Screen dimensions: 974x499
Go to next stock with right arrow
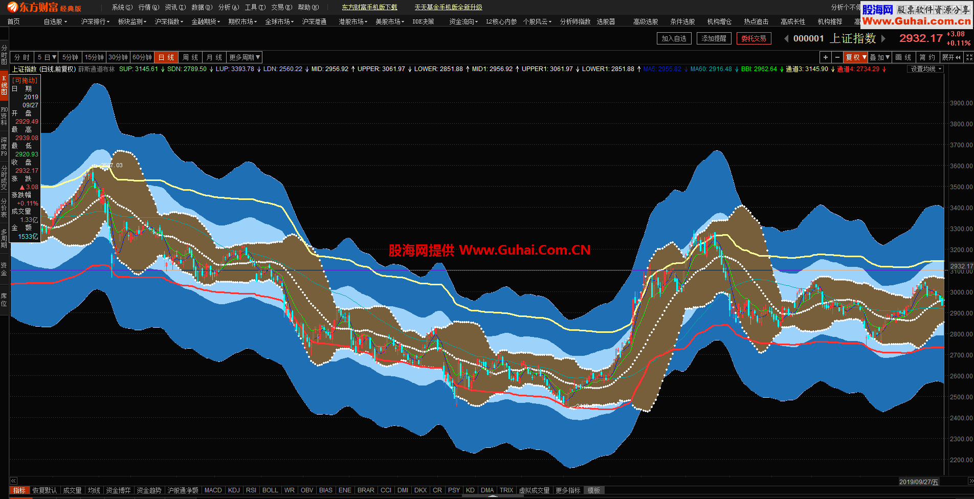(x=883, y=39)
